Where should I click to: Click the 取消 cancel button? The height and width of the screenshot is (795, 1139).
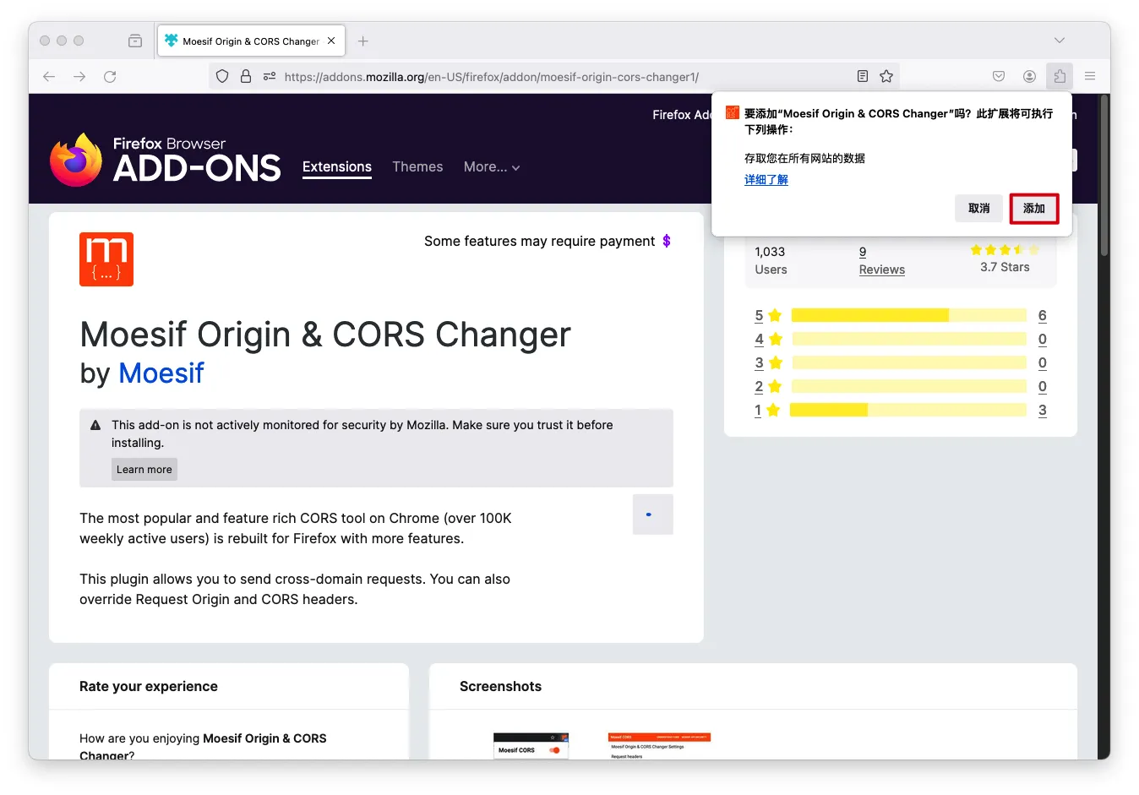pyautogui.click(x=978, y=209)
